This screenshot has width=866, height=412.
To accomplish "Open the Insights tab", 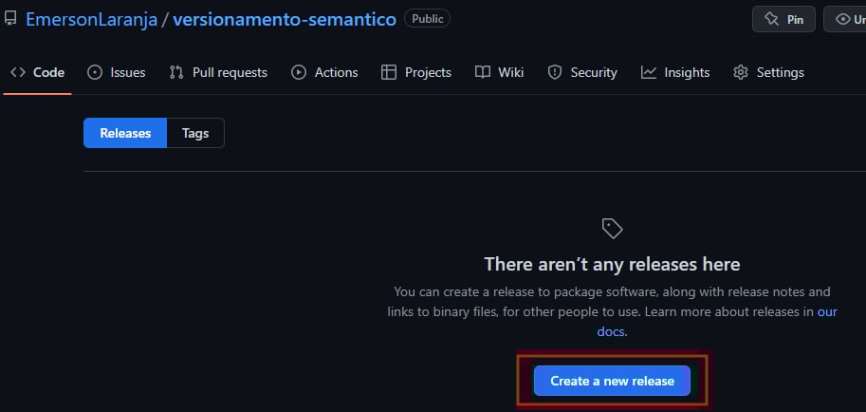I will coord(675,72).
